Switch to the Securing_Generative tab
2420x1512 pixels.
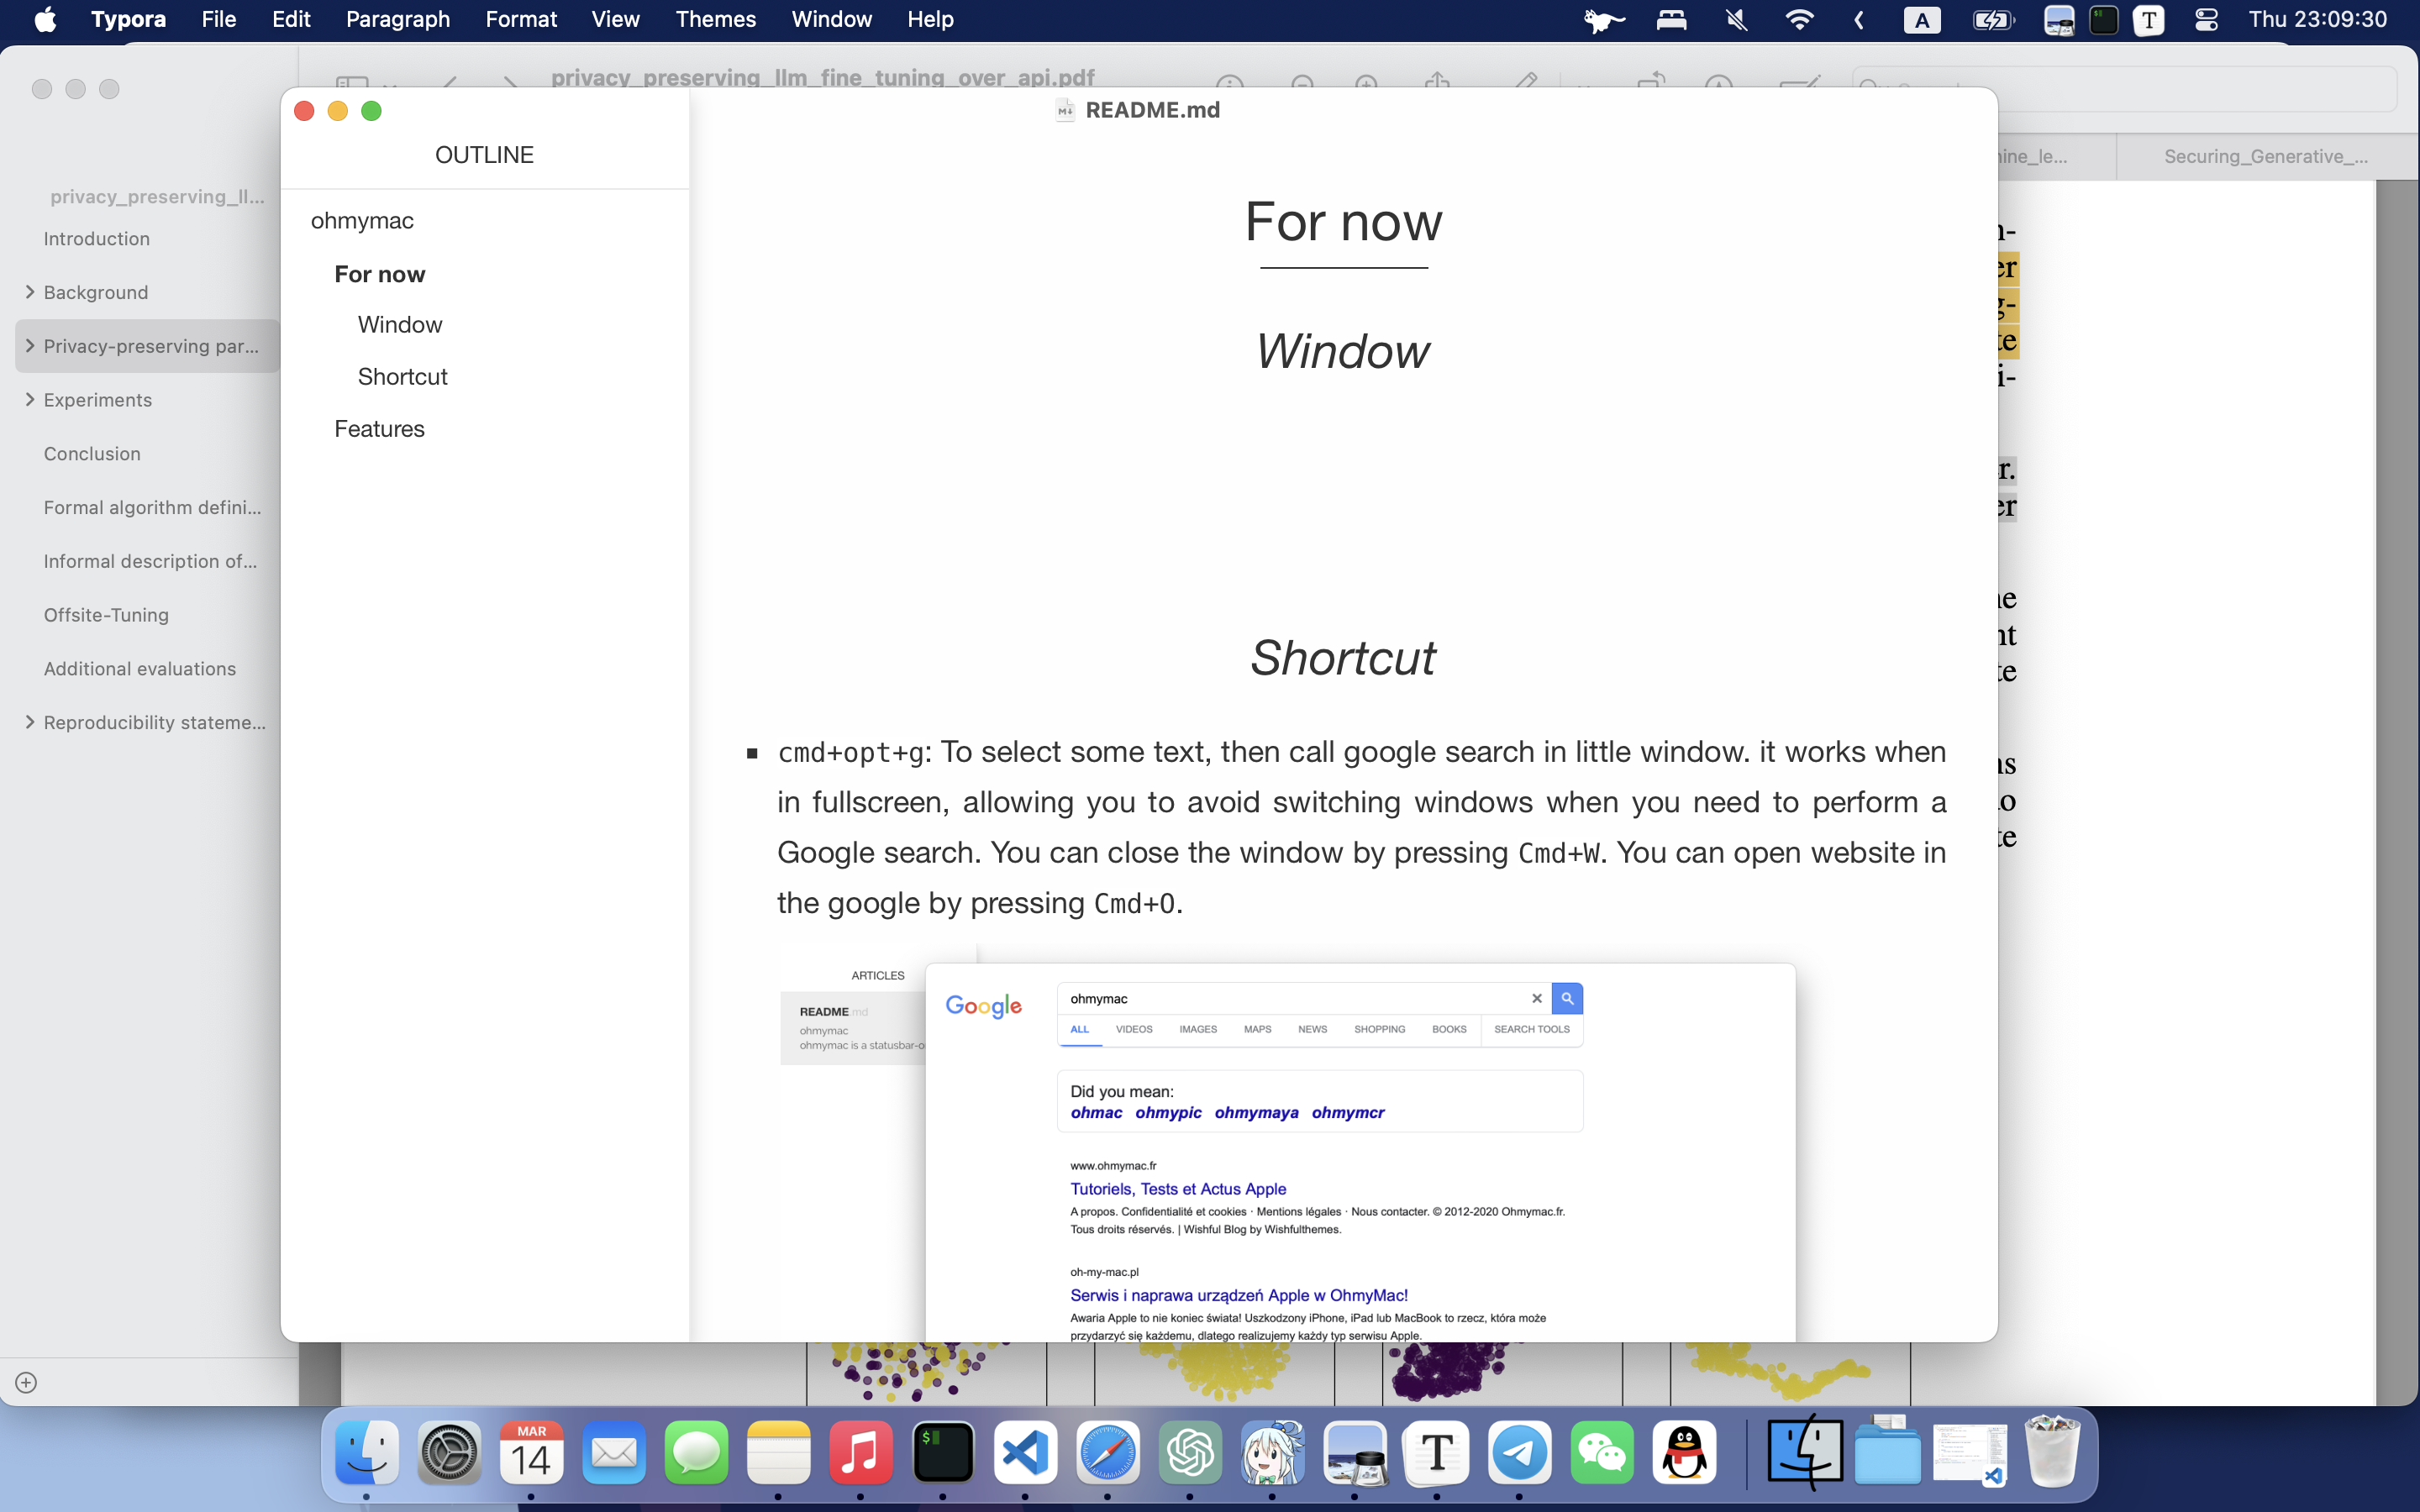2265,156
